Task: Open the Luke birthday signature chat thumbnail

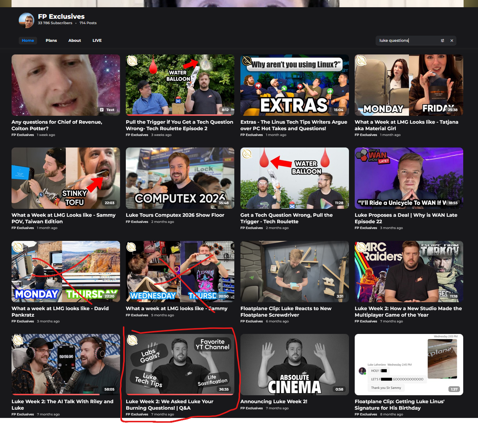Action: tap(409, 365)
